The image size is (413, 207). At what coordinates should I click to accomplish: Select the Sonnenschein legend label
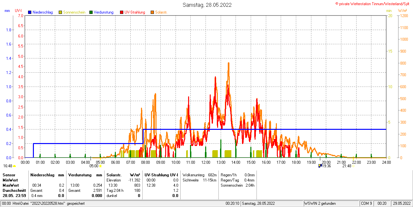74,12
